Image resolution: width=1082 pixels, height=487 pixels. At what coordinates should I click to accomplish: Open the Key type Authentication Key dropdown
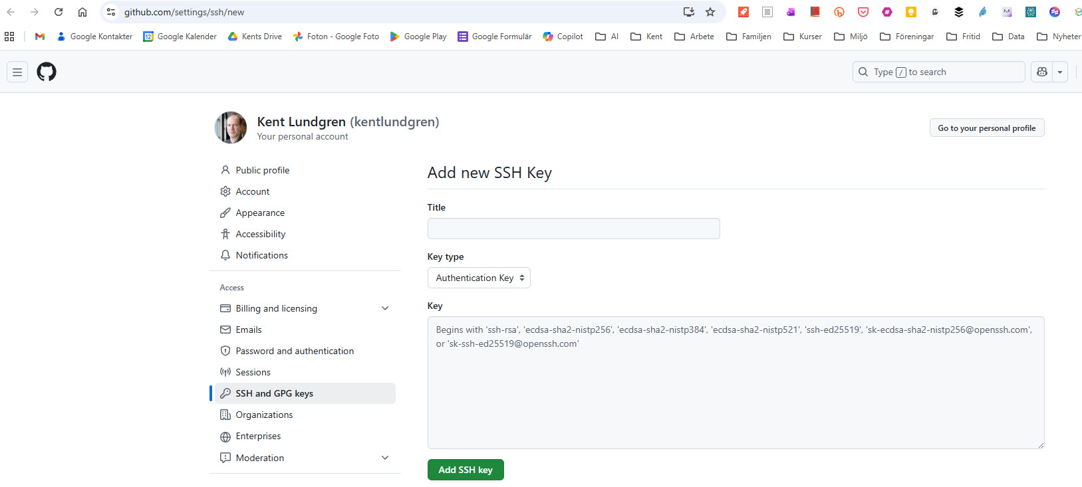click(x=479, y=278)
